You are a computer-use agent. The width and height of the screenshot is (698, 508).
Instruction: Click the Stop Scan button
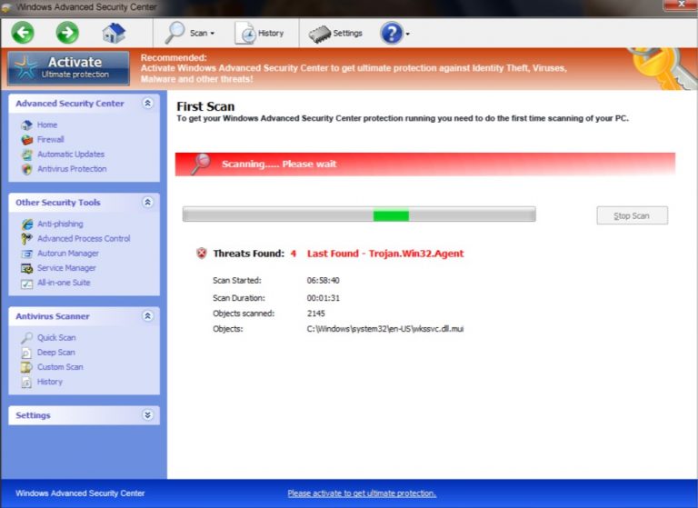(633, 215)
